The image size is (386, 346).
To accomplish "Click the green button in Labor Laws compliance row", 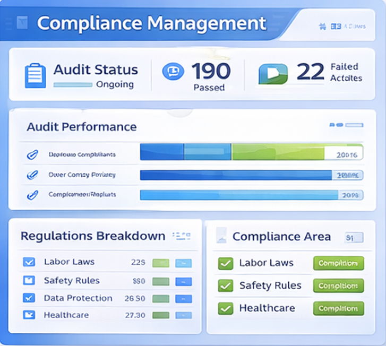I will point(339,263).
